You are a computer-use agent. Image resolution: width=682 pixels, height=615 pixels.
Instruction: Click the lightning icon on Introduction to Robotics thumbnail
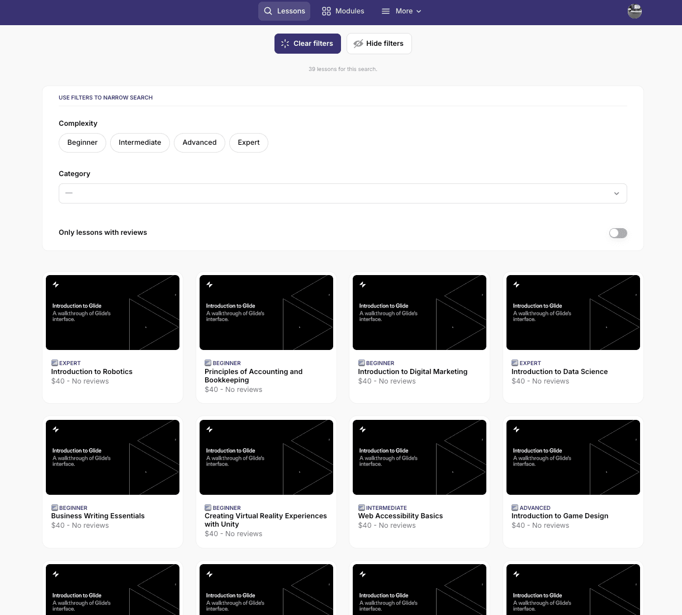pos(56,285)
